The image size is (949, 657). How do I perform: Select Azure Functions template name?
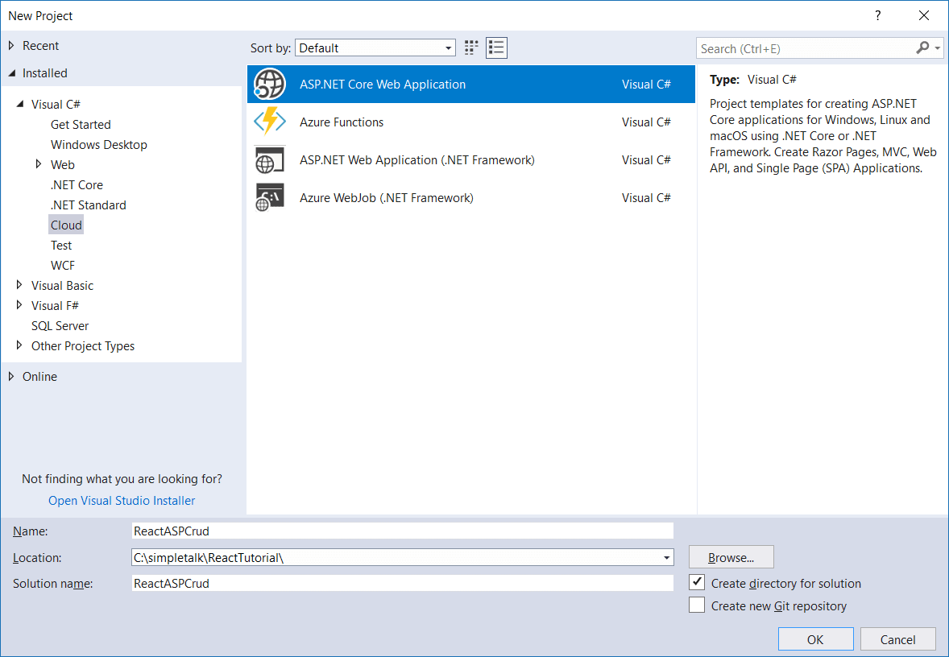point(342,122)
